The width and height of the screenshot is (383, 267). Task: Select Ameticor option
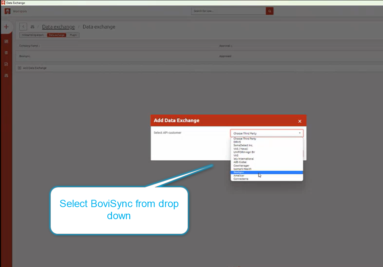[267, 176]
